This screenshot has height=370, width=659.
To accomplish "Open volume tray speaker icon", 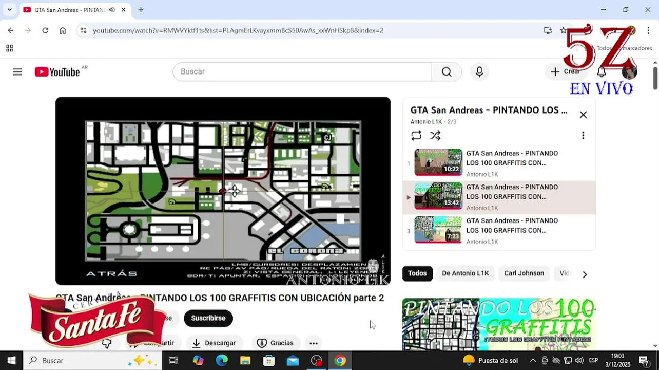I will click(x=580, y=360).
